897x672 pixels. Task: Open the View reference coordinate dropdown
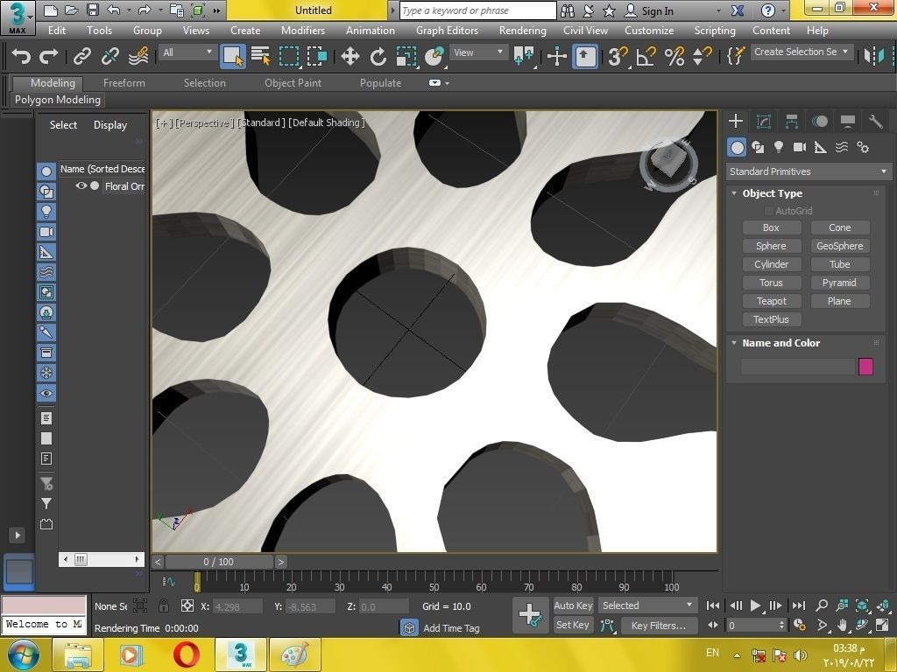pos(478,52)
